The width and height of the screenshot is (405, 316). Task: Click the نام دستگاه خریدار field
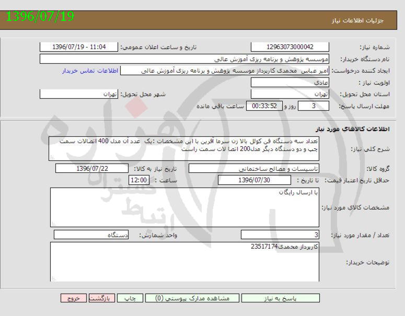point(184,59)
